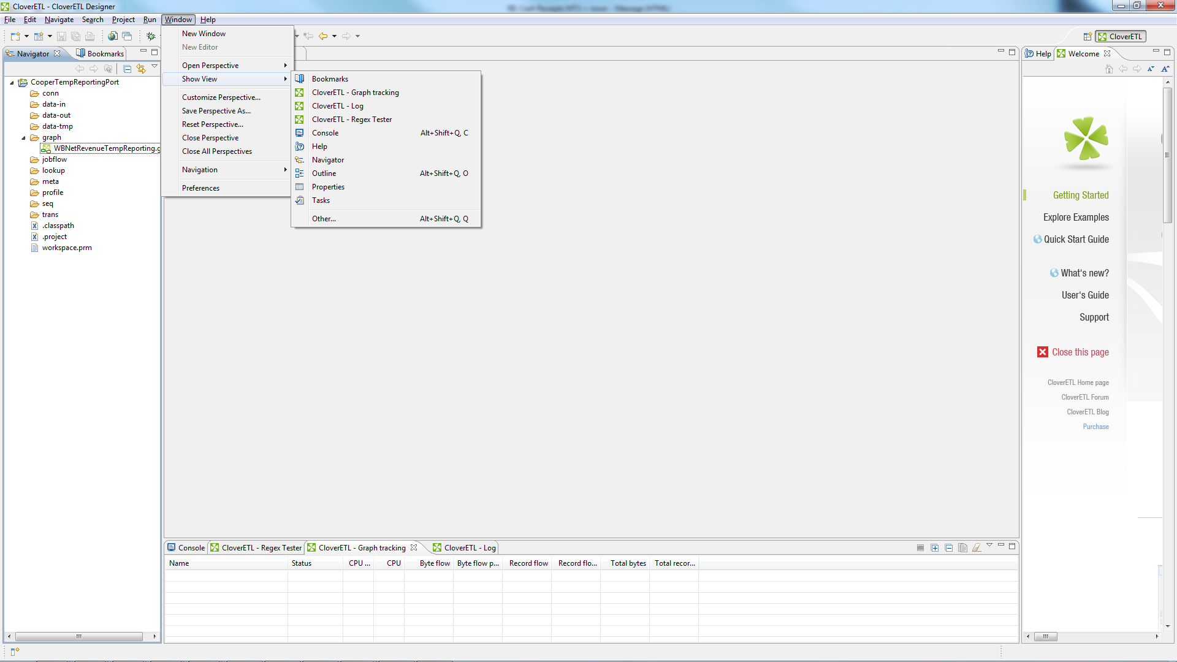Click the Print toolbar icon

(x=90, y=36)
